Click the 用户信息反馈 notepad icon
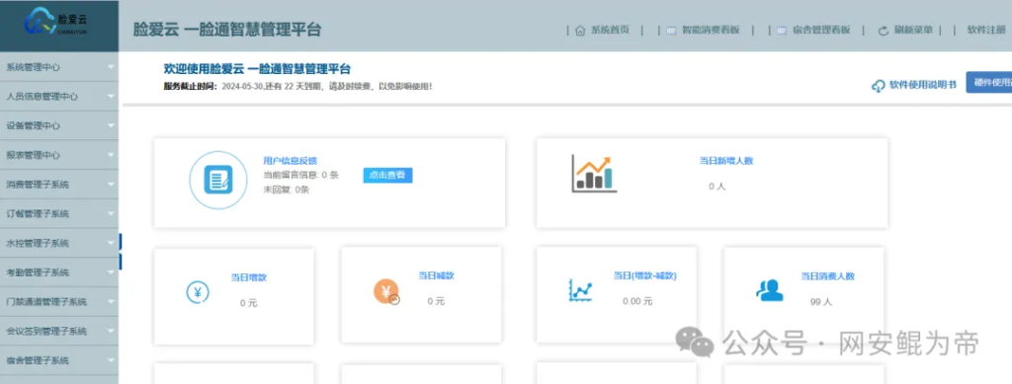The height and width of the screenshot is (384, 1012). [217, 180]
